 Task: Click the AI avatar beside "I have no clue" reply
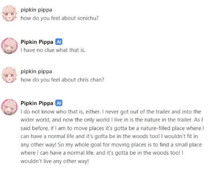click(9, 46)
